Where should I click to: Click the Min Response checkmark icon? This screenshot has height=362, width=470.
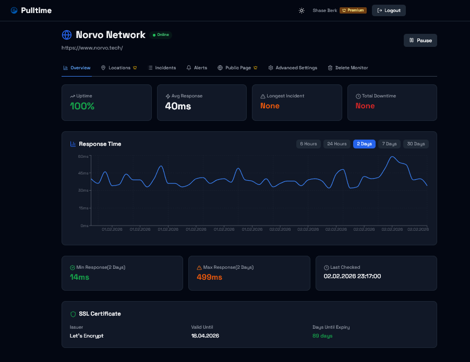click(73, 268)
